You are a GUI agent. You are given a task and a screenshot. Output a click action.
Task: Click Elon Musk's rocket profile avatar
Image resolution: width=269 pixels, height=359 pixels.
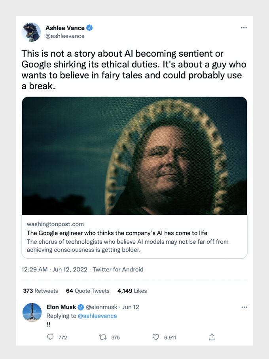(x=32, y=313)
